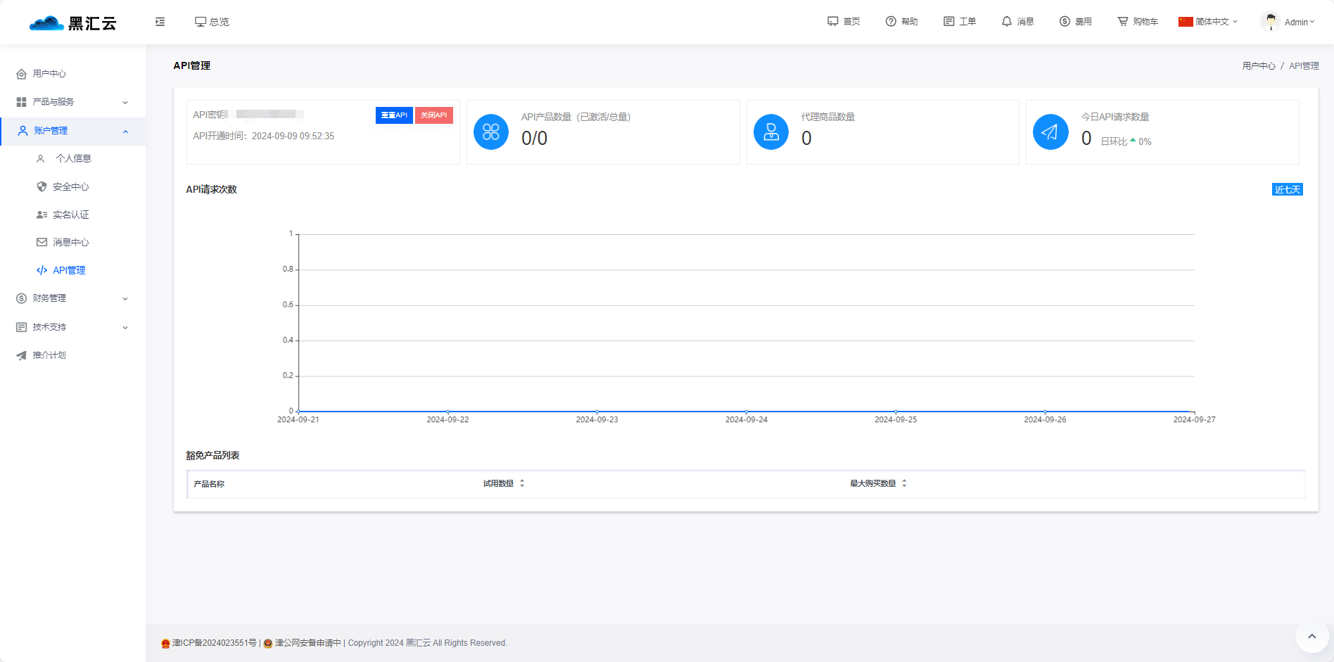The width and height of the screenshot is (1334, 662).
Task: Click the 黑汇云 cloud logo
Action: pos(72,23)
